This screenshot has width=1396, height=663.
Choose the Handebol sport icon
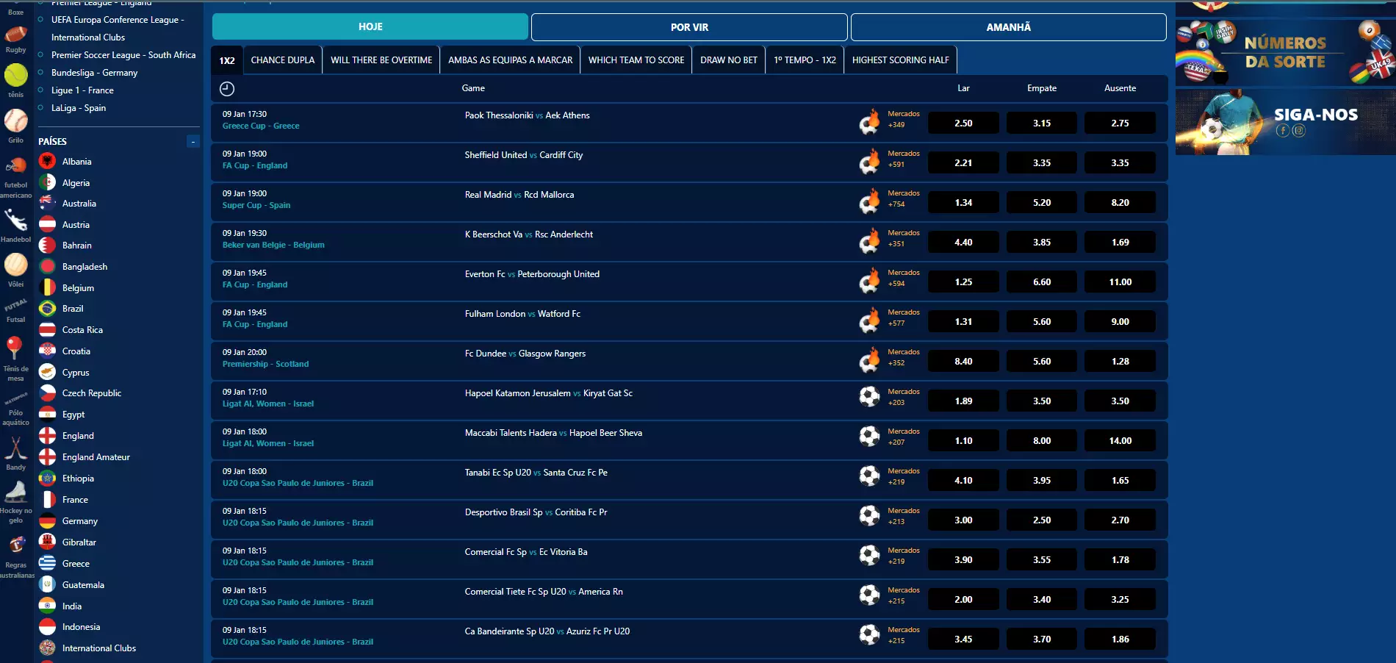pyautogui.click(x=15, y=221)
